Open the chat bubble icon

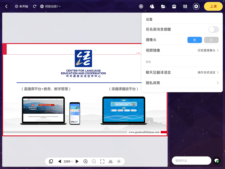click(217, 161)
